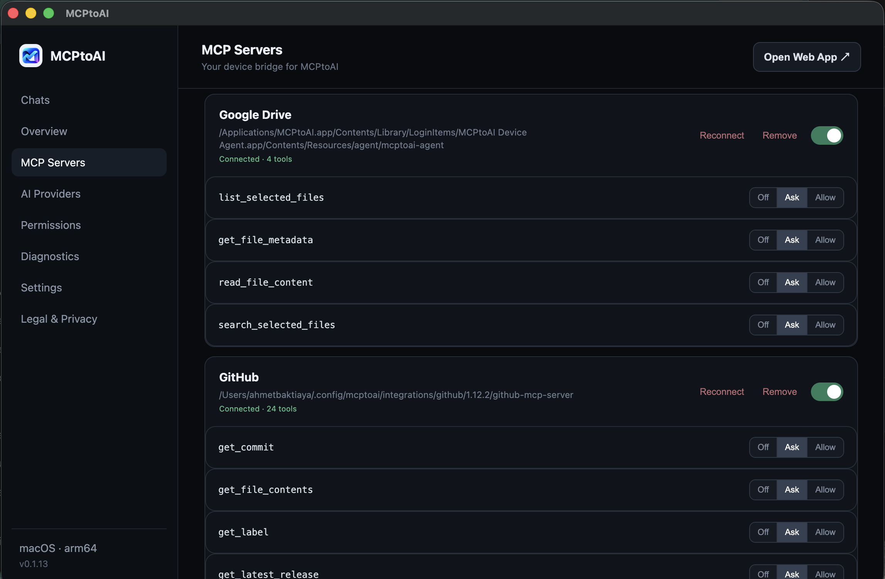Click the Google Drive server heading
The width and height of the screenshot is (885, 579).
[x=255, y=115]
